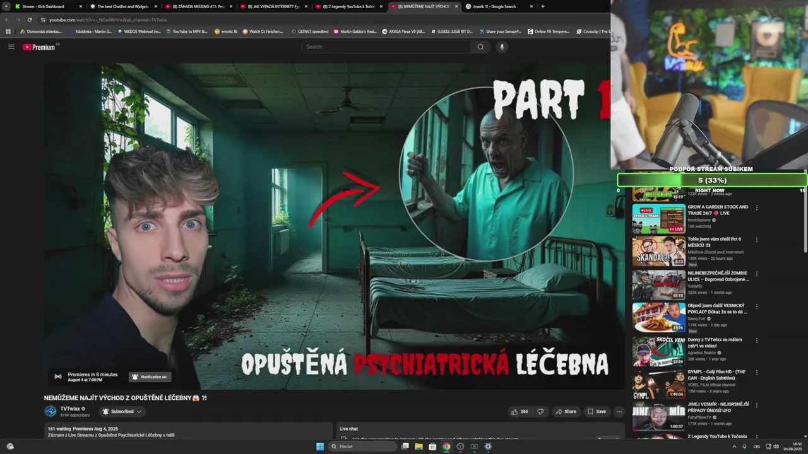Open options menu for VESNICKÝ POKLAD video
Image resolution: width=808 pixels, height=454 pixels.
[757, 306]
